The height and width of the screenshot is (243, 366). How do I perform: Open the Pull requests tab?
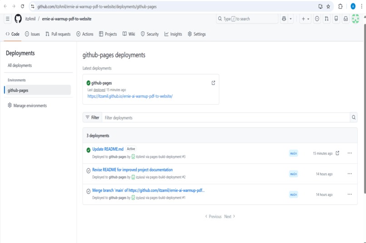(58, 34)
